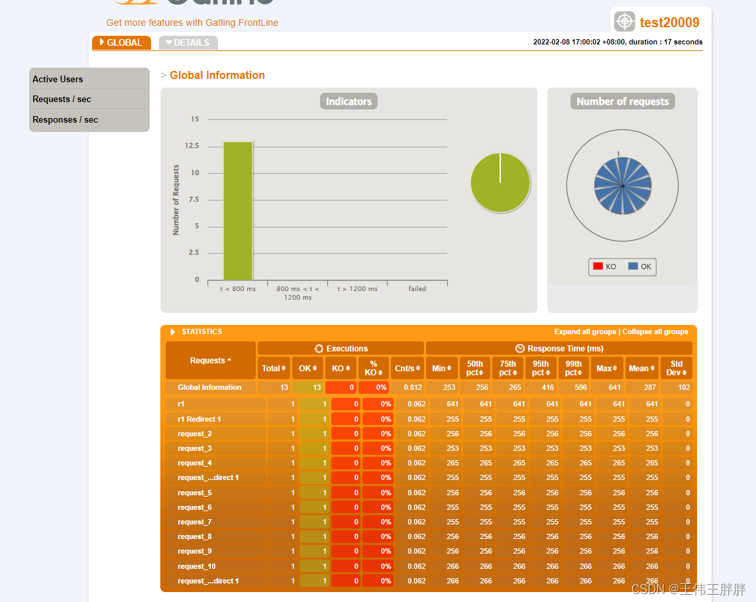Select the request_4 row

coord(428,463)
